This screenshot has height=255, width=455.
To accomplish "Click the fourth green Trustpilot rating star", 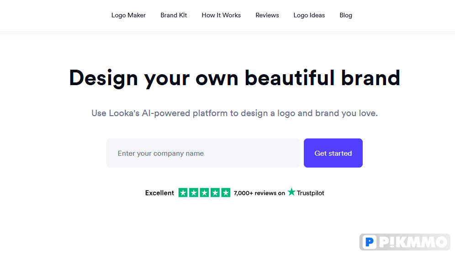I will pyautogui.click(x=215, y=193).
